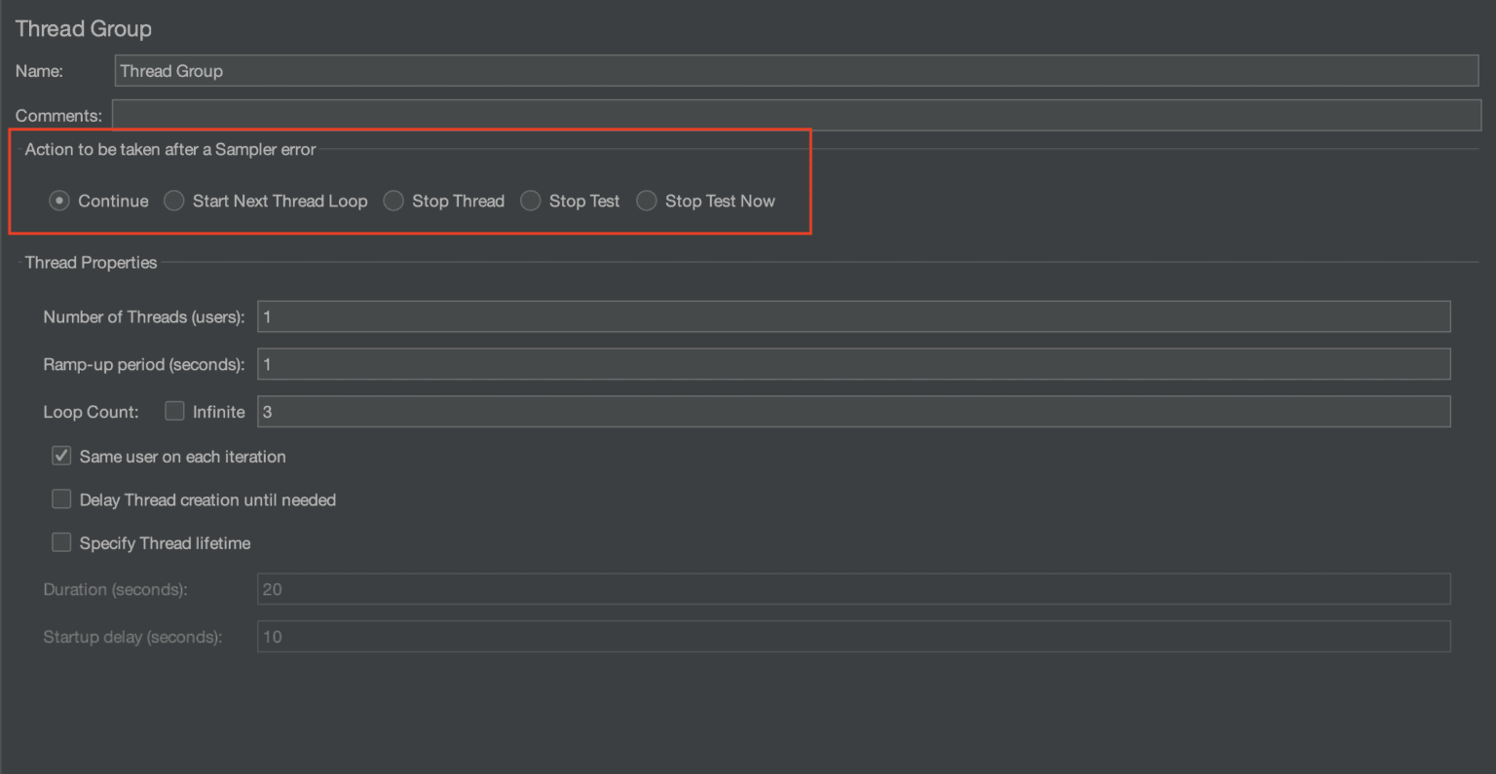
Task: Click the Number of Threads field
Action: pyautogui.click(x=854, y=315)
